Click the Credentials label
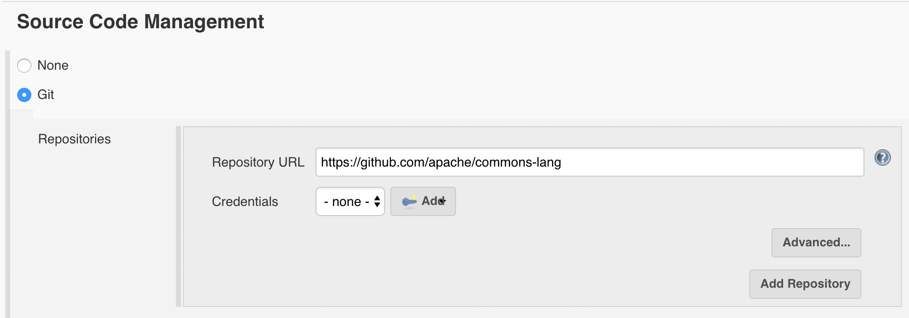 245,201
